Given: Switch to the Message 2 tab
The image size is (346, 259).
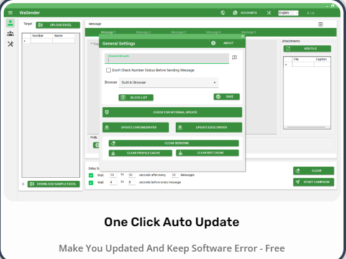Looking at the screenshot, I should [x=143, y=32].
